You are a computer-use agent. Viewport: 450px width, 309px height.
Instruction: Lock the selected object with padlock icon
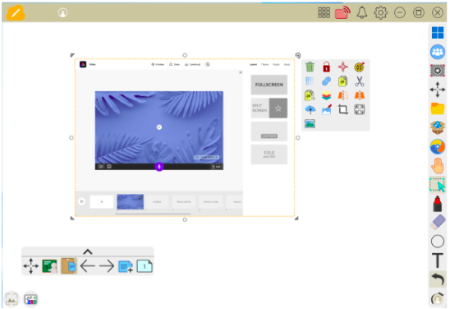pos(326,67)
